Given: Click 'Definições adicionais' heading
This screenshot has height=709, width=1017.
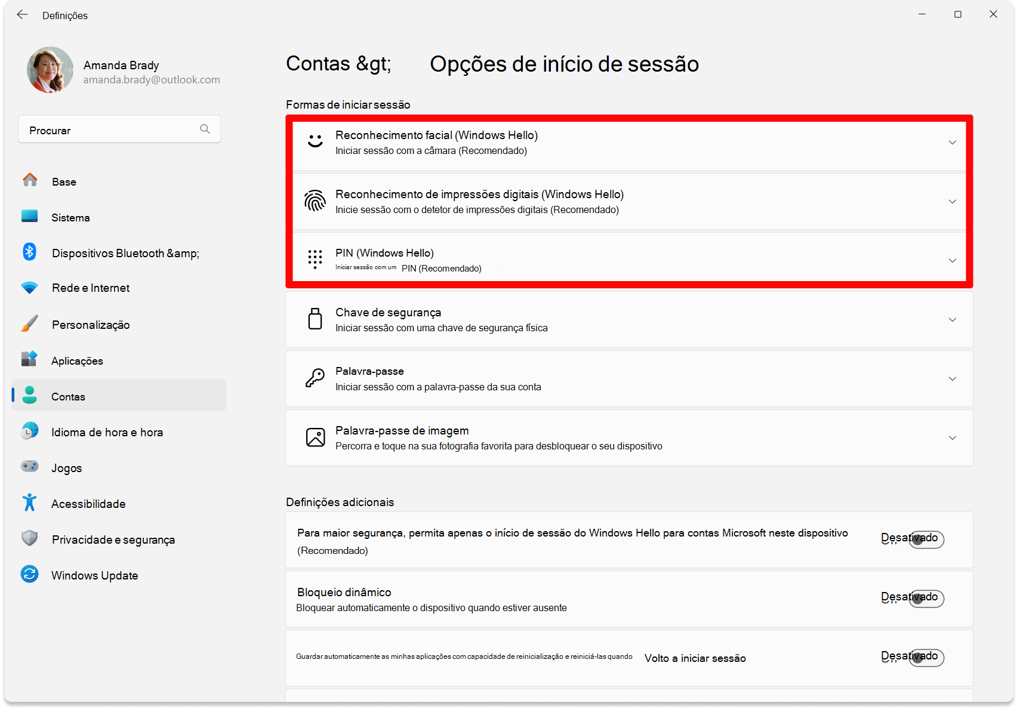Looking at the screenshot, I should [340, 502].
